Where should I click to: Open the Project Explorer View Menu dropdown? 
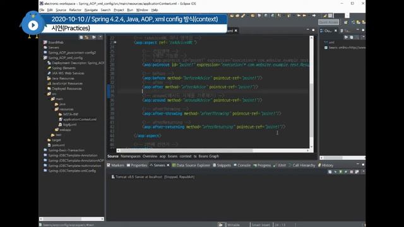[100, 37]
